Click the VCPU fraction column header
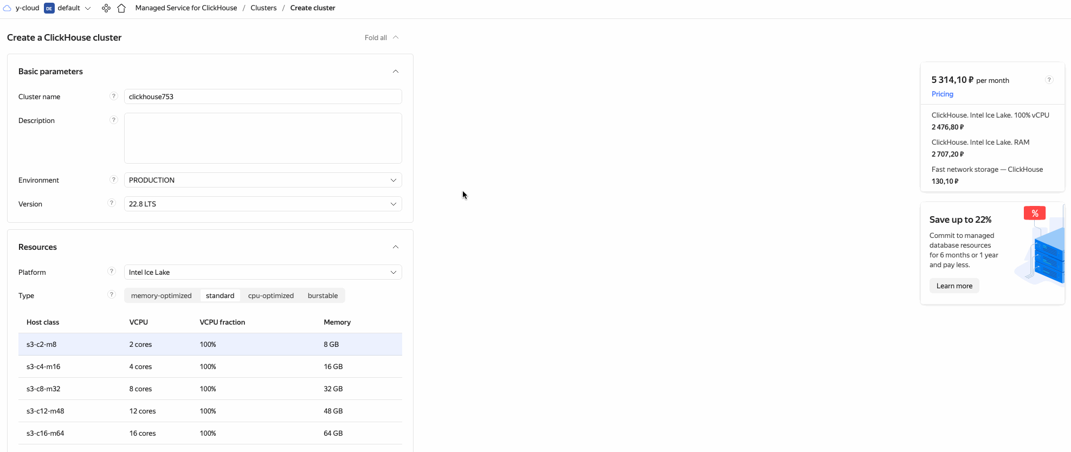 [x=222, y=322]
